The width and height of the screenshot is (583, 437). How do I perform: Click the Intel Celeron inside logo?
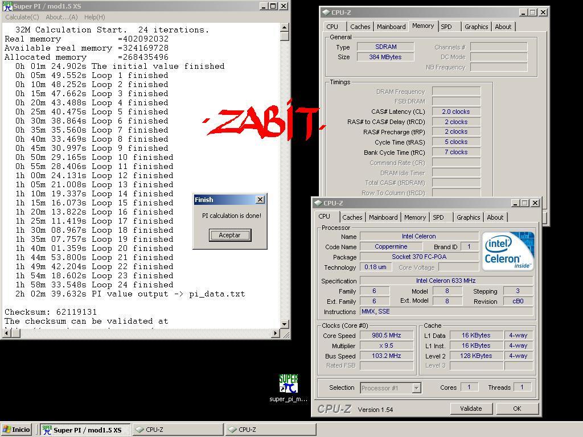508,251
